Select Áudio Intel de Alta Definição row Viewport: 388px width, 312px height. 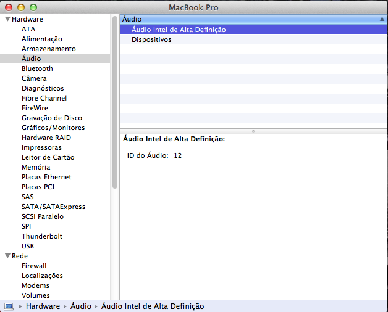[x=179, y=30]
